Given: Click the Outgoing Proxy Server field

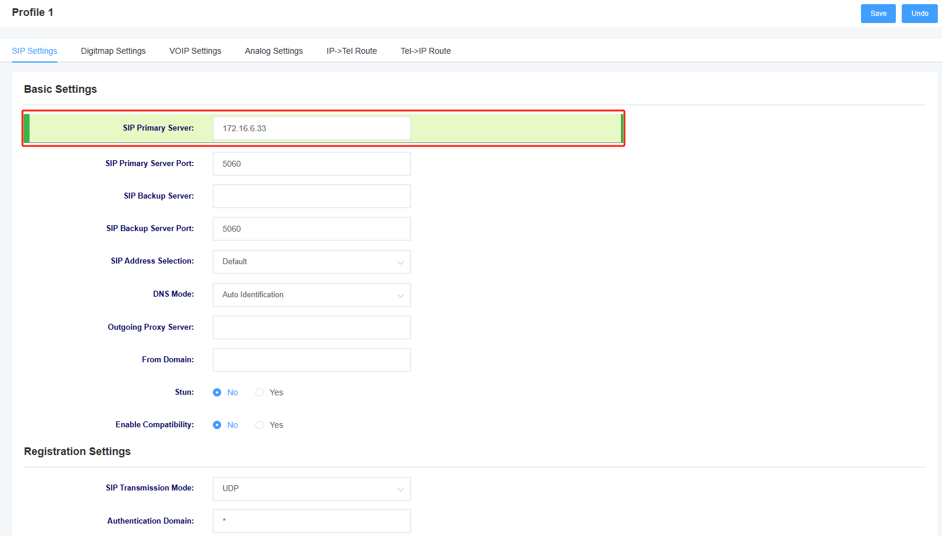Looking at the screenshot, I should point(312,327).
